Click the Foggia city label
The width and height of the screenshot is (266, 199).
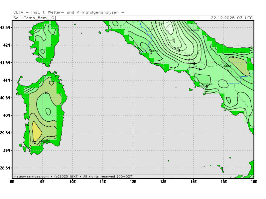pyautogui.click(x=226, y=66)
